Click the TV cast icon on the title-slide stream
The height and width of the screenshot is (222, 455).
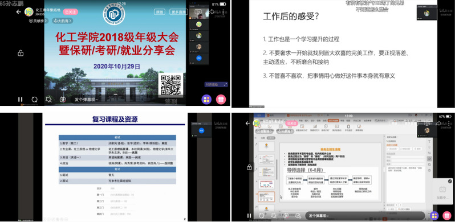click(x=198, y=11)
